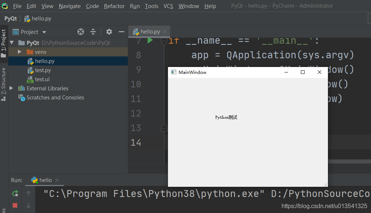Click the Collapse All icon in Project panel
The width and height of the screenshot is (371, 213).
(x=93, y=32)
